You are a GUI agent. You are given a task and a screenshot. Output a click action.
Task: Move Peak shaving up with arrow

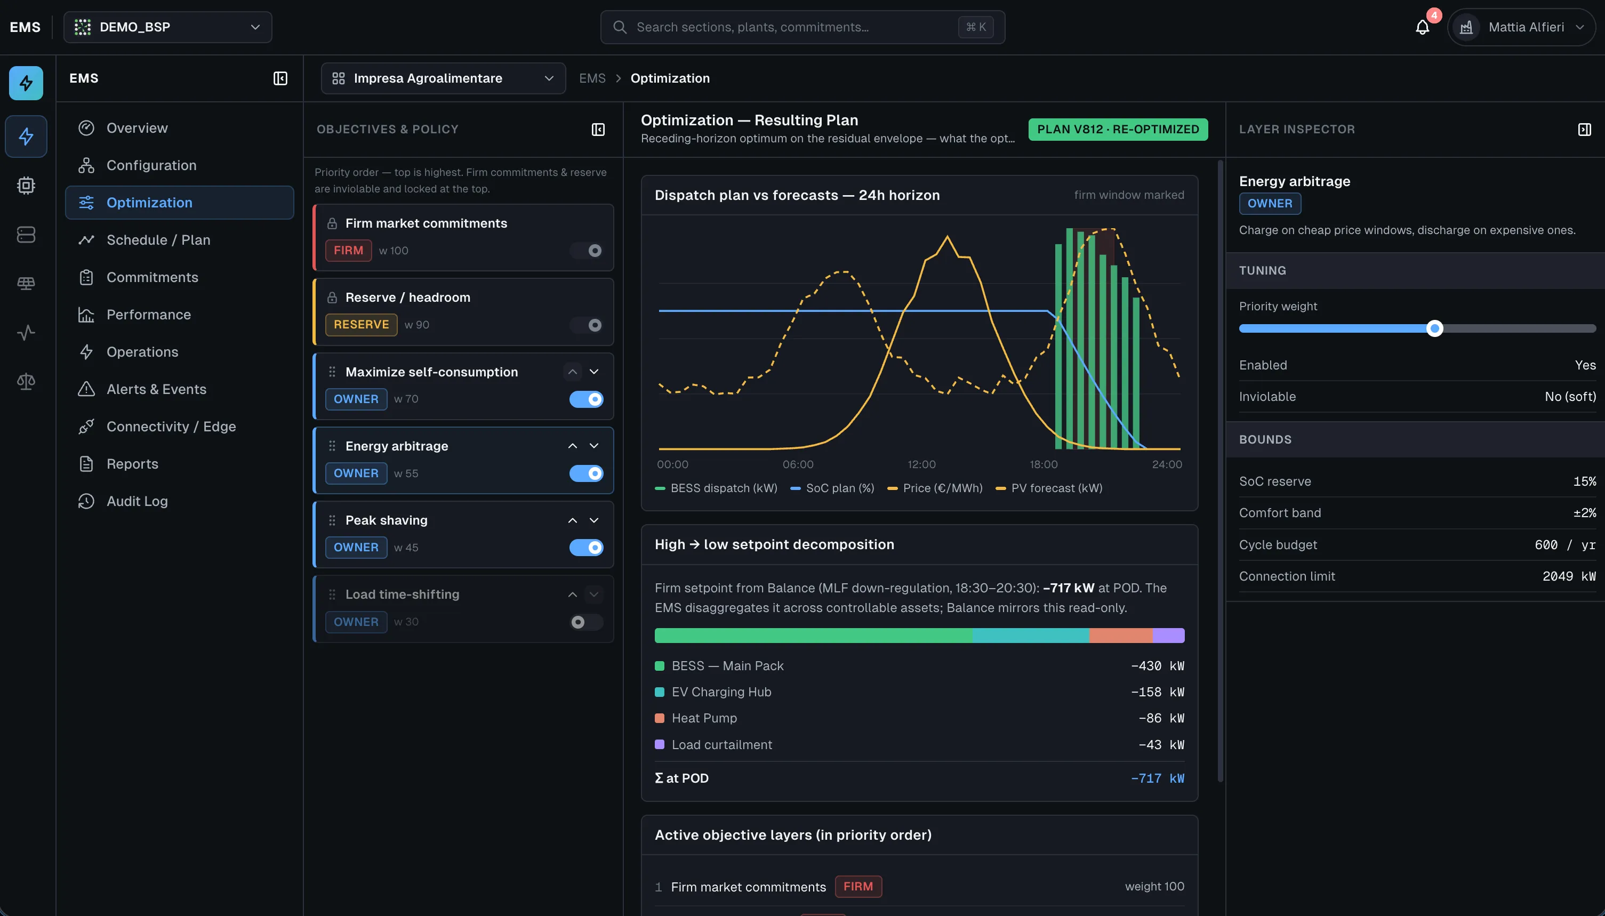[573, 520]
